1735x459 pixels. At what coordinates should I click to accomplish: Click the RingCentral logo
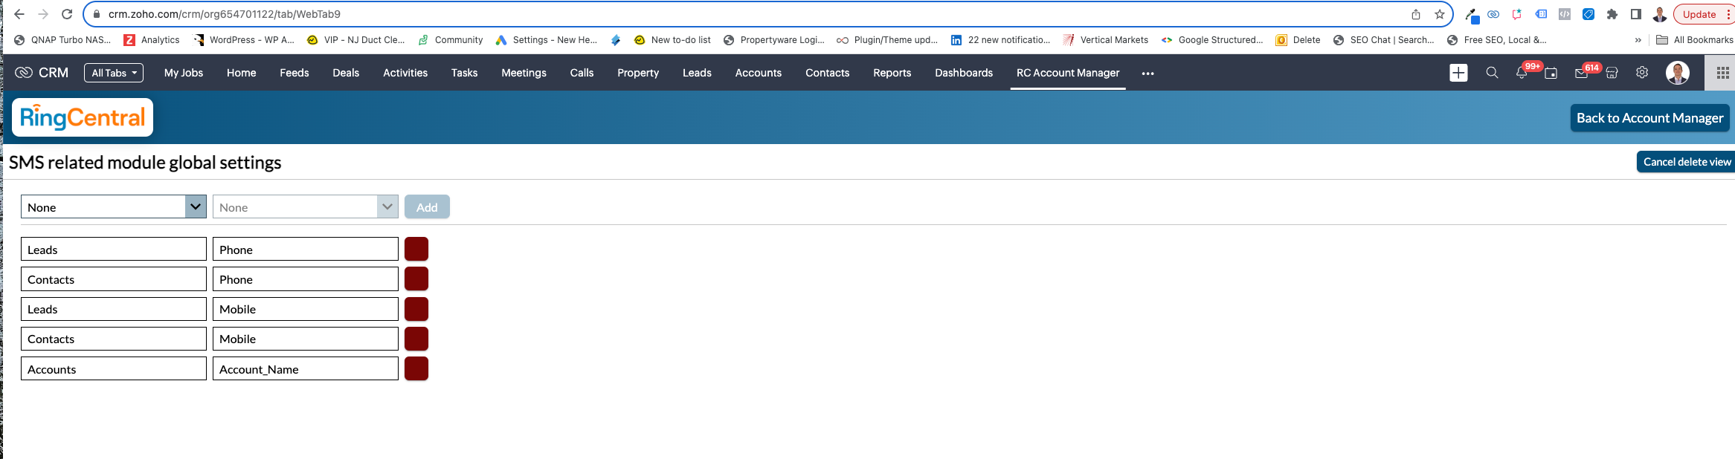pos(83,117)
